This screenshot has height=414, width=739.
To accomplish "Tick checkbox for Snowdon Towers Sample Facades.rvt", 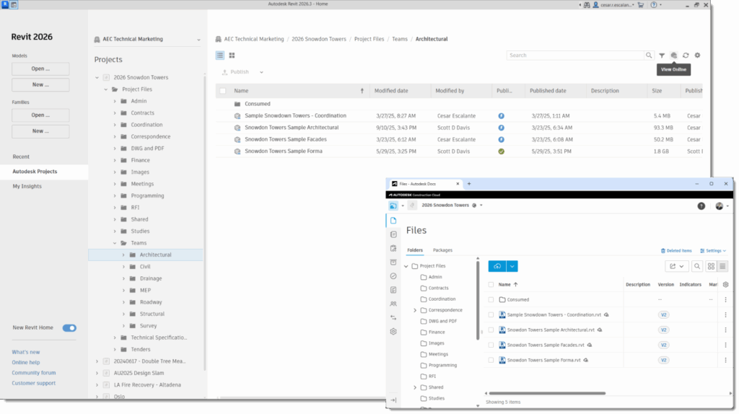I will coord(491,345).
